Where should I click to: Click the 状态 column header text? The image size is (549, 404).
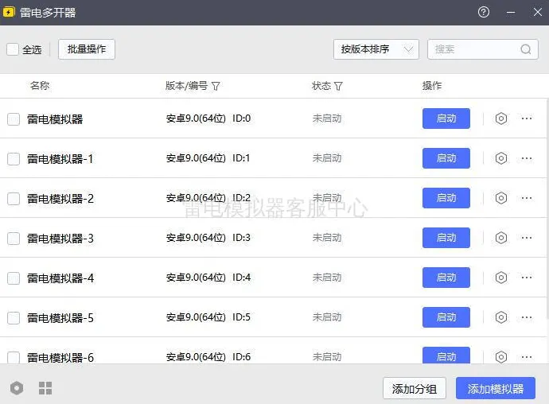[321, 86]
